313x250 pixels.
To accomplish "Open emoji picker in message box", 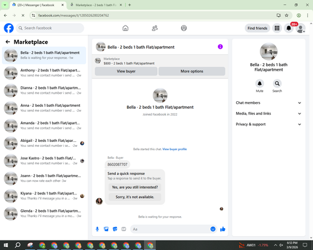I will coord(213,229).
